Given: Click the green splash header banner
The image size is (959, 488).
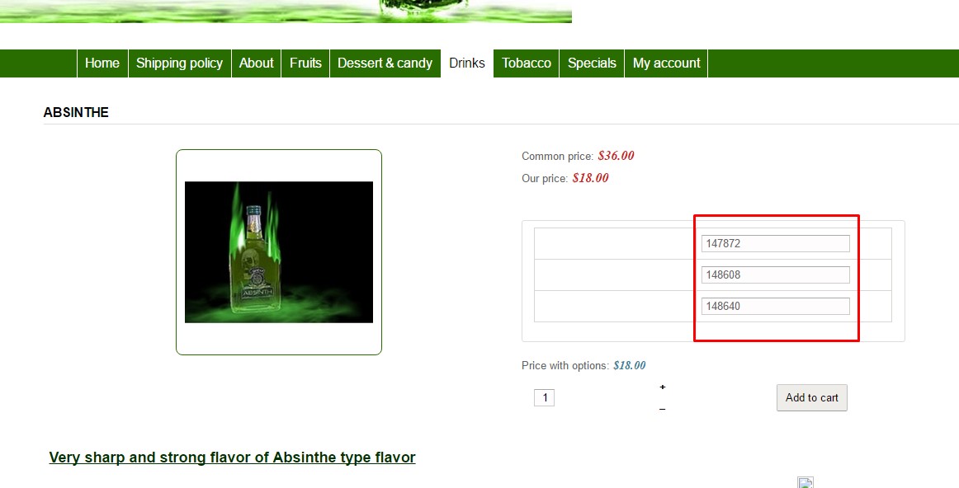Looking at the screenshot, I should point(286,11).
